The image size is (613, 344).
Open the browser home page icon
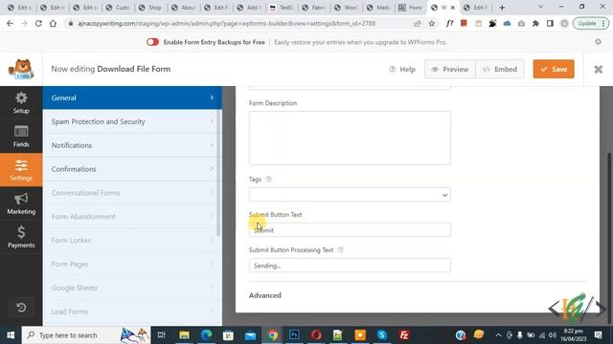pos(53,23)
